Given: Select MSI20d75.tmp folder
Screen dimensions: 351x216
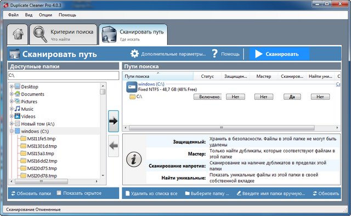Looking at the screenshot, I should tap(39, 168).
